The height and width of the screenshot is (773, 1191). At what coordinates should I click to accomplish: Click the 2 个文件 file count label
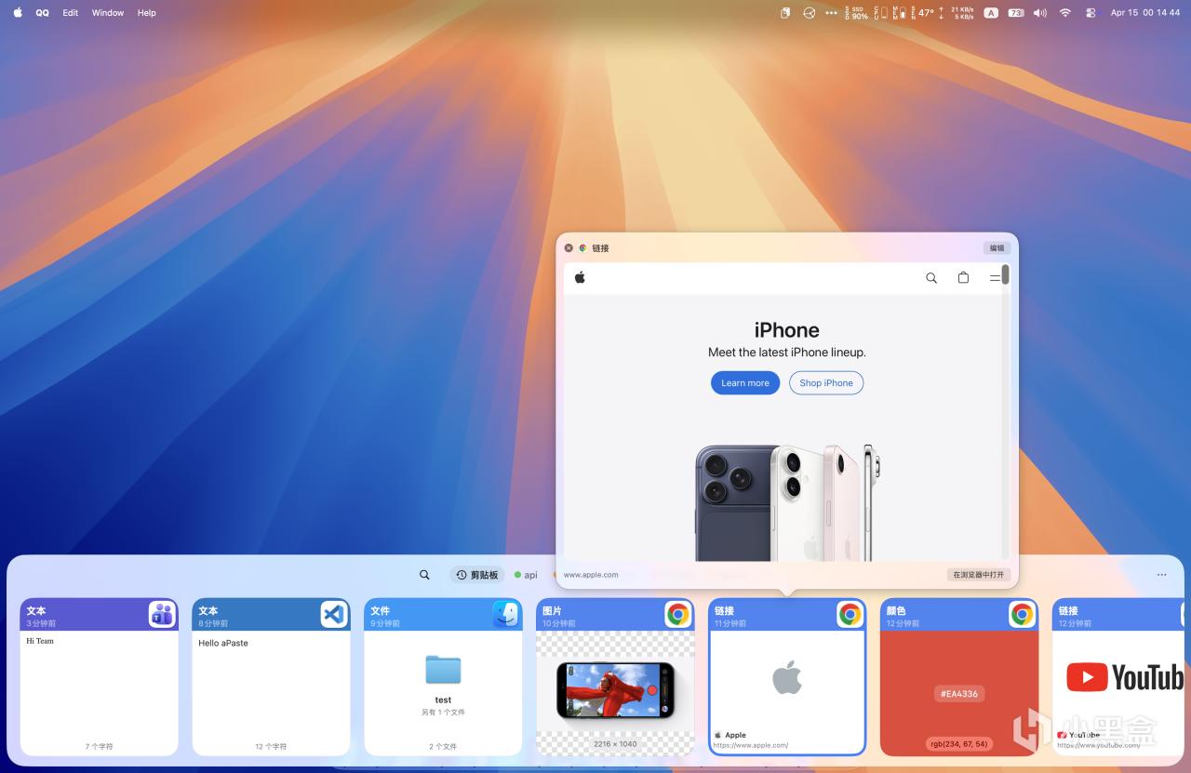click(443, 746)
